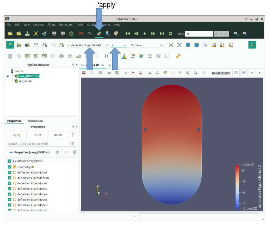This screenshot has width=270, height=226.
Task: Open the Filters menu
Action: (52, 25)
